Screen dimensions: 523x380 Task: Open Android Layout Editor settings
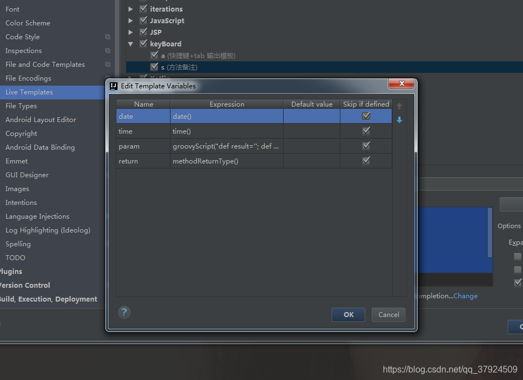(x=41, y=119)
